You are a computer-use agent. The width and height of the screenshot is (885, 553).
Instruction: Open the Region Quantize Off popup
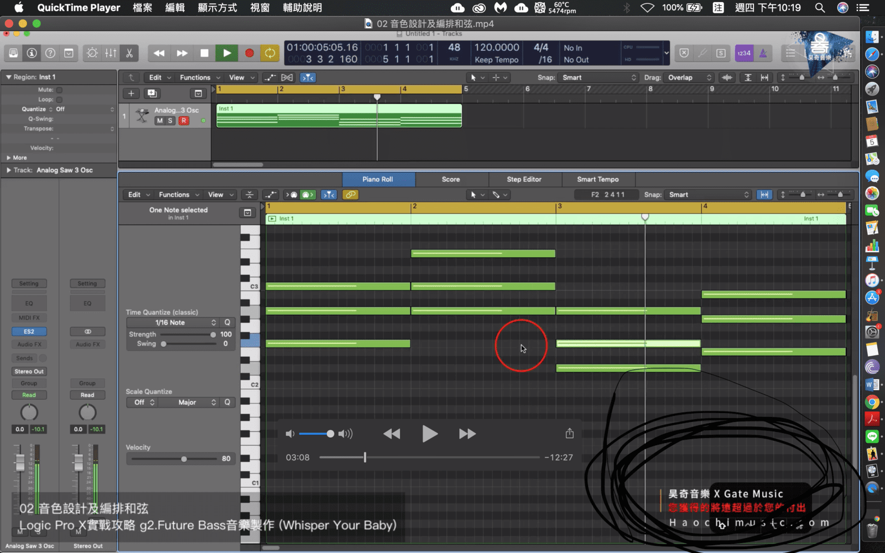tap(85, 109)
